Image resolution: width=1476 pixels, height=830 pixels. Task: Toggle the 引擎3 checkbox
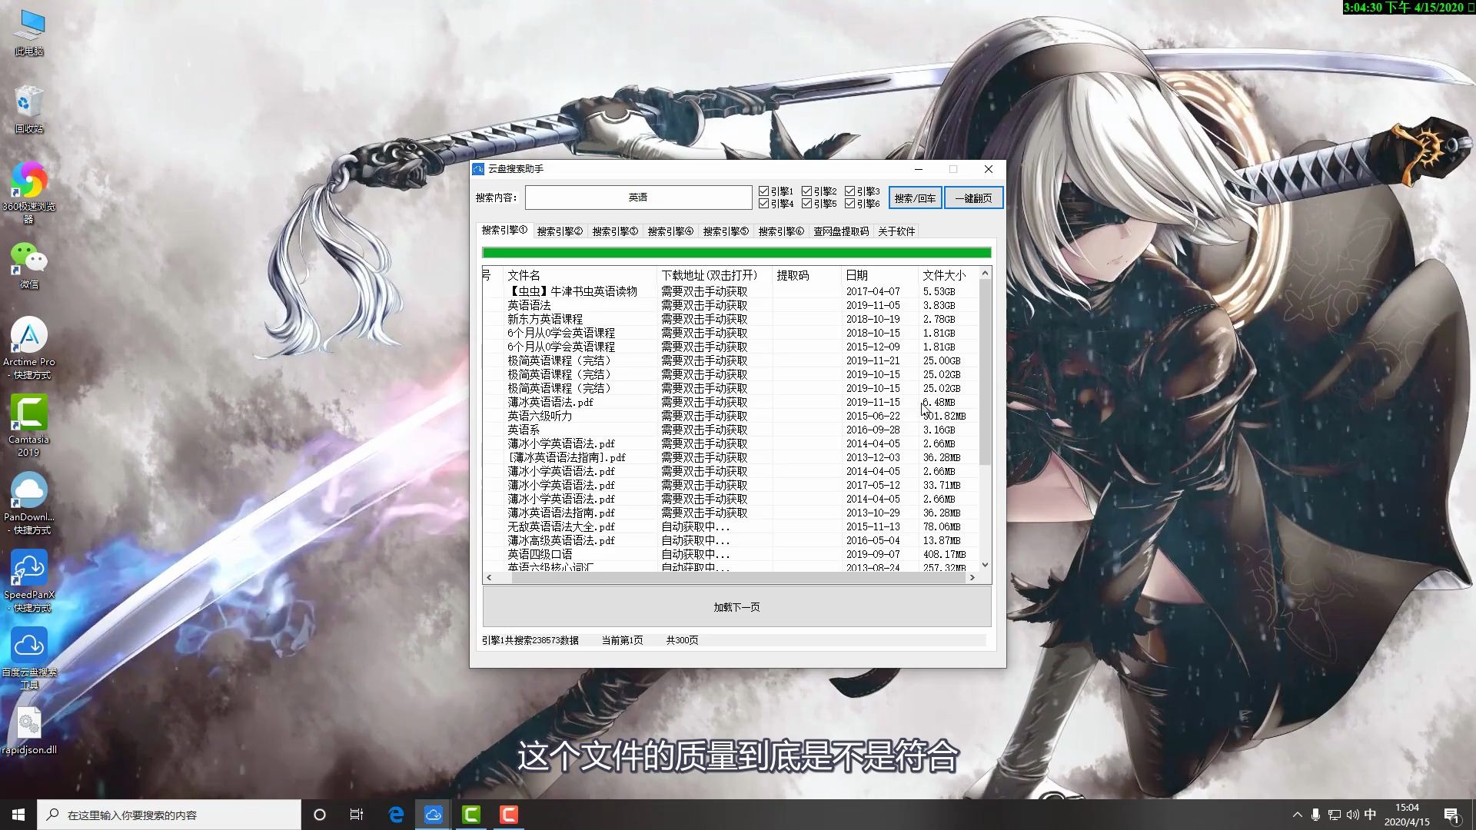pos(849,191)
